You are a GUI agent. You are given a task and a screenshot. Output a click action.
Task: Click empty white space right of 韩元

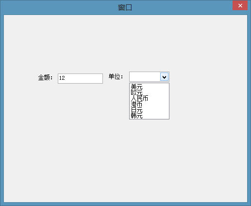point(155,116)
